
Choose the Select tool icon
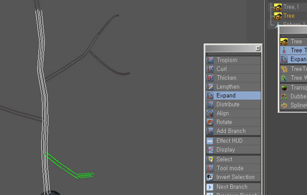[210, 160]
